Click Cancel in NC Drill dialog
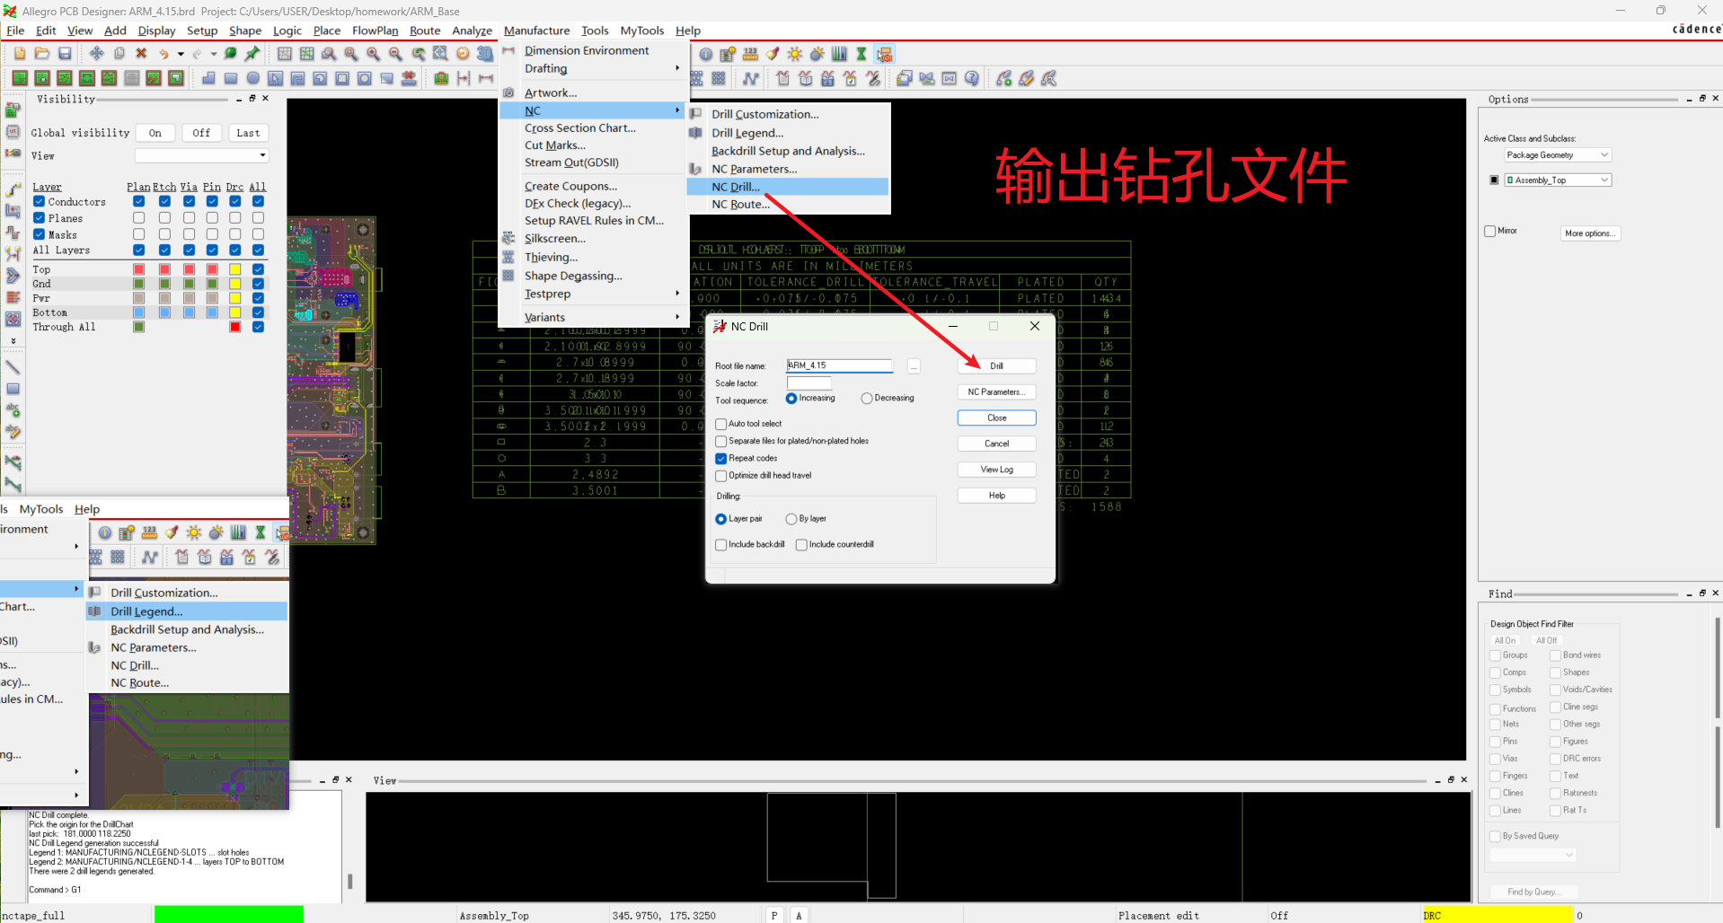Image resolution: width=1723 pixels, height=923 pixels. [x=996, y=444]
